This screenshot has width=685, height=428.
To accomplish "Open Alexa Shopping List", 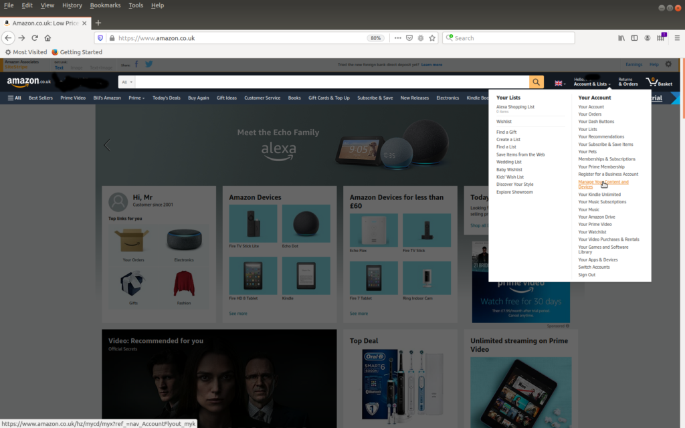I will (515, 106).
